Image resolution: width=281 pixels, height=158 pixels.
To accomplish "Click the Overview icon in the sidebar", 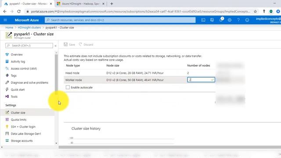I will (7, 54).
